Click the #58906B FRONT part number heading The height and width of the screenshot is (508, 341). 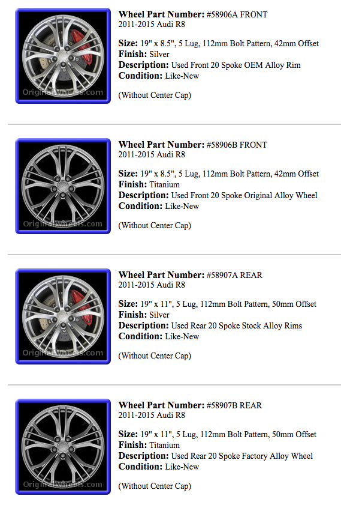[x=193, y=145]
